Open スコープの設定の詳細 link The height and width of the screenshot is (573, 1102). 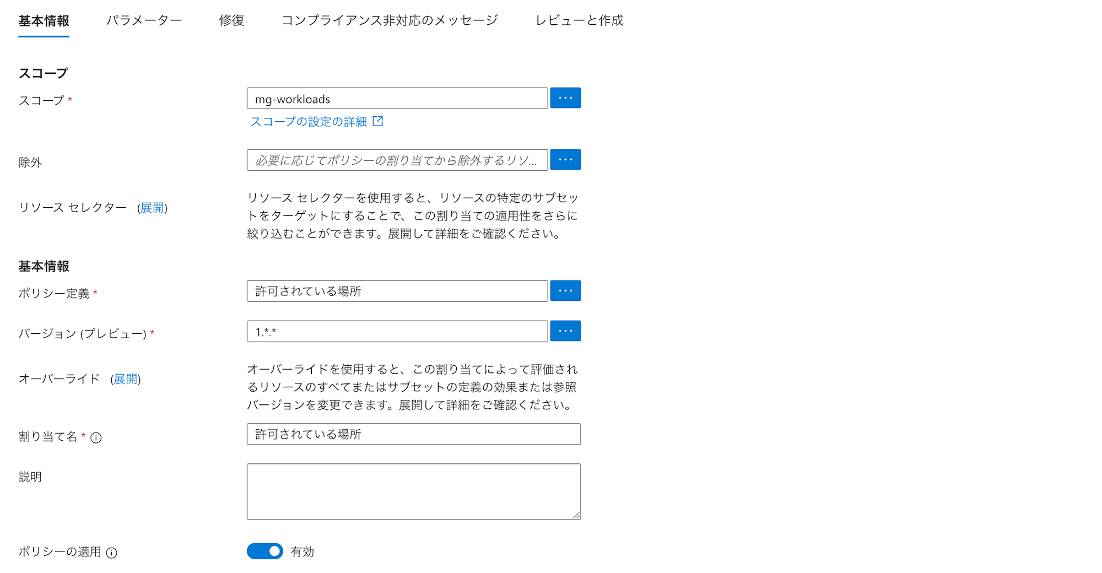[x=309, y=122]
